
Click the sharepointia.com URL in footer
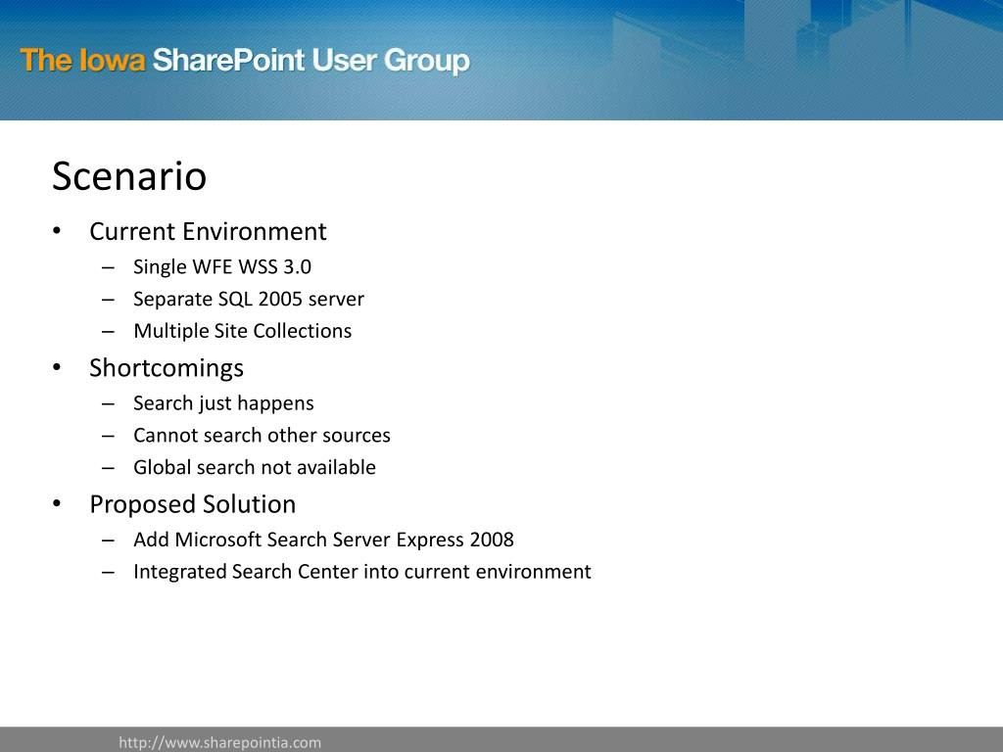pyautogui.click(x=220, y=743)
